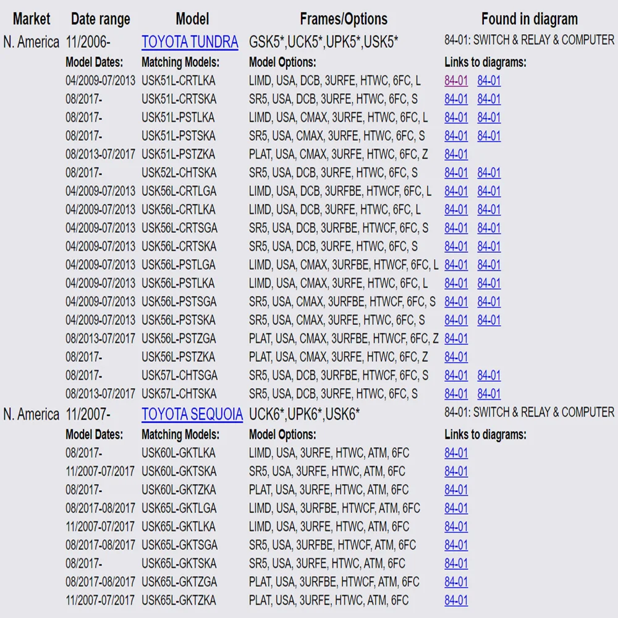Click the 'Date range' column header

(101, 19)
